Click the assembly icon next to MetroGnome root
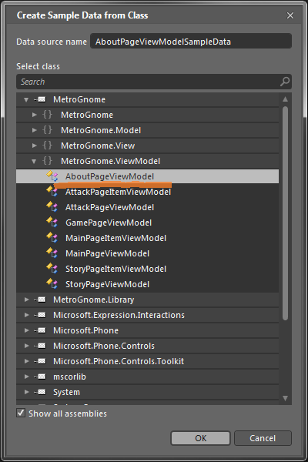308x462 pixels. pyautogui.click(x=40, y=99)
